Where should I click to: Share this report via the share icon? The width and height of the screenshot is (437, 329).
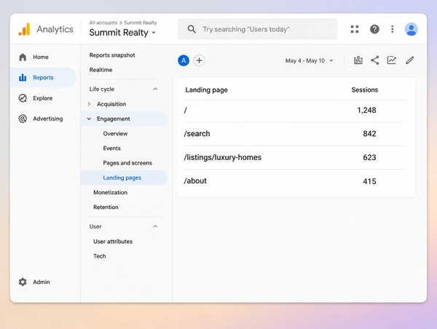[x=375, y=60]
